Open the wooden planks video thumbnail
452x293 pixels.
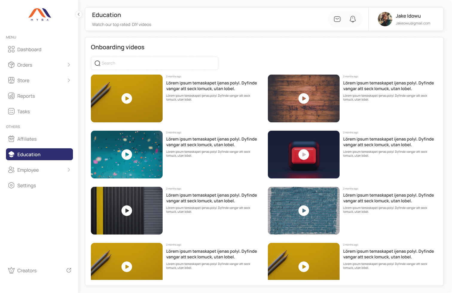point(304,98)
